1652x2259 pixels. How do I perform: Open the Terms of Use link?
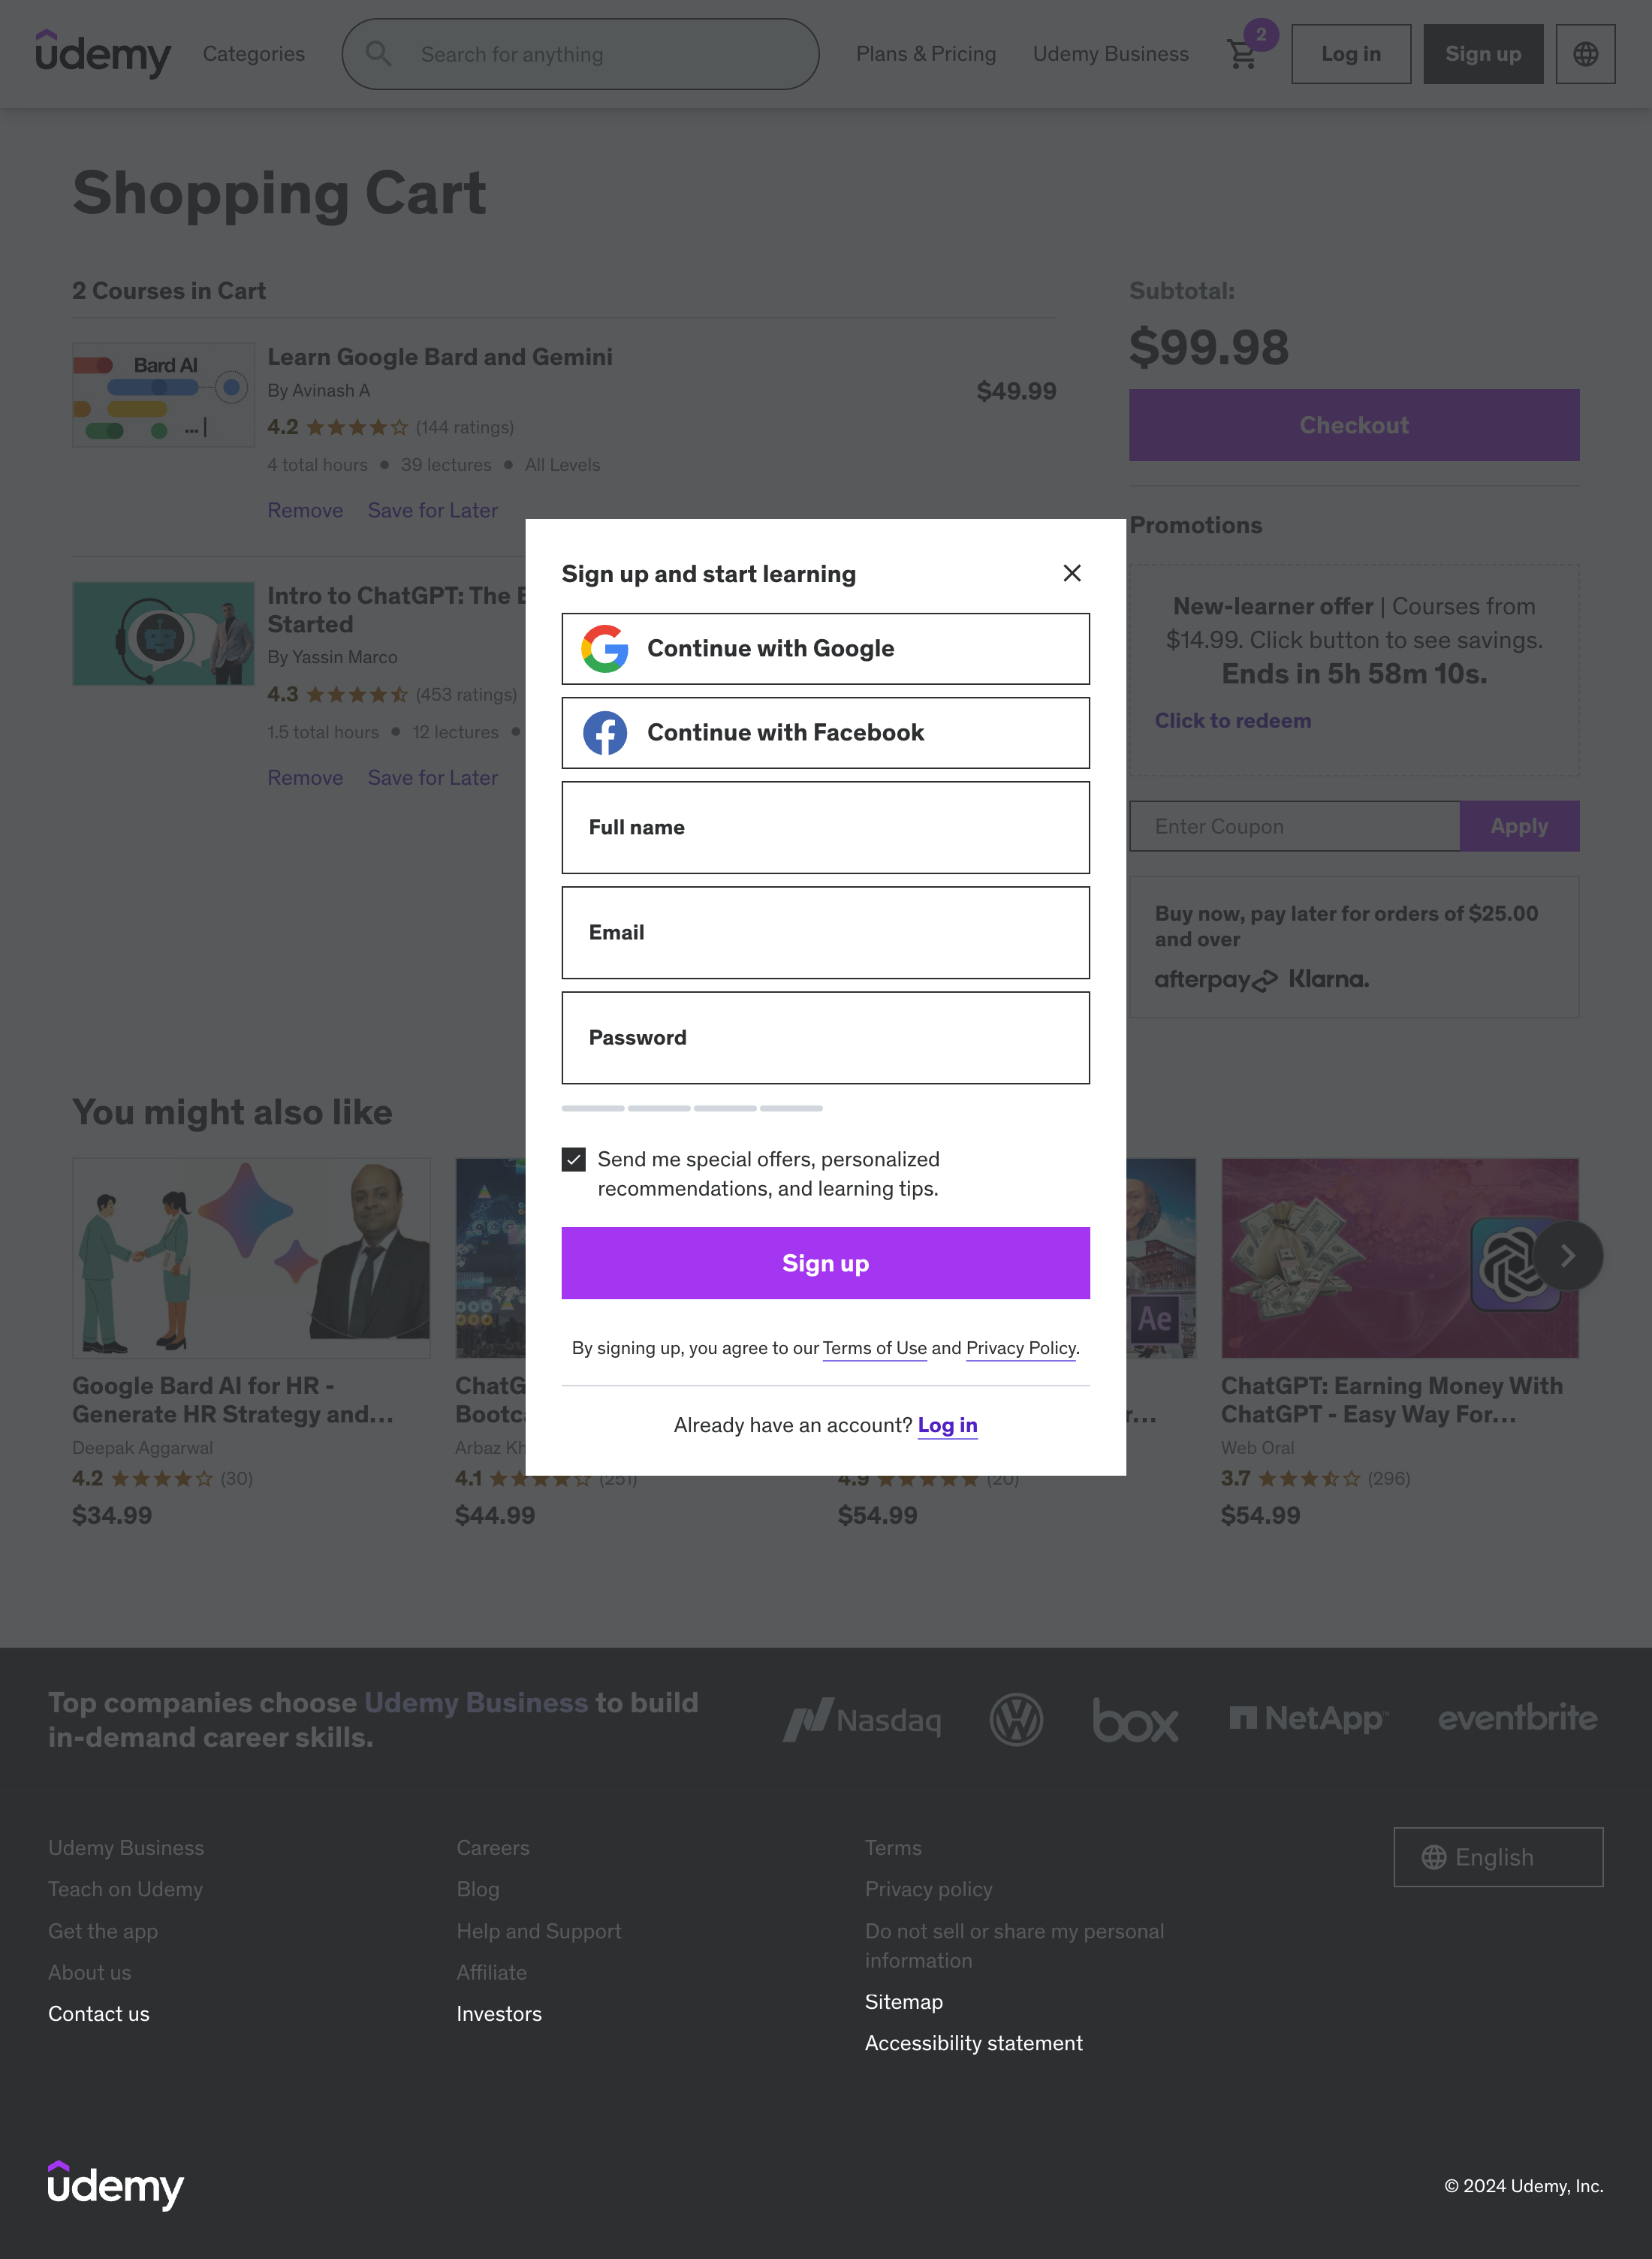click(x=874, y=1348)
